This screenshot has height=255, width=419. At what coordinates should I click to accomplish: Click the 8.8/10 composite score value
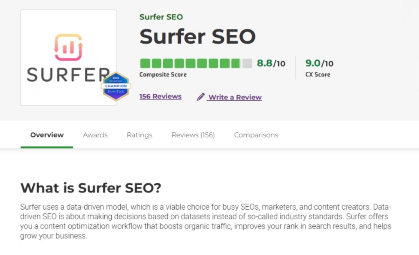click(x=271, y=63)
